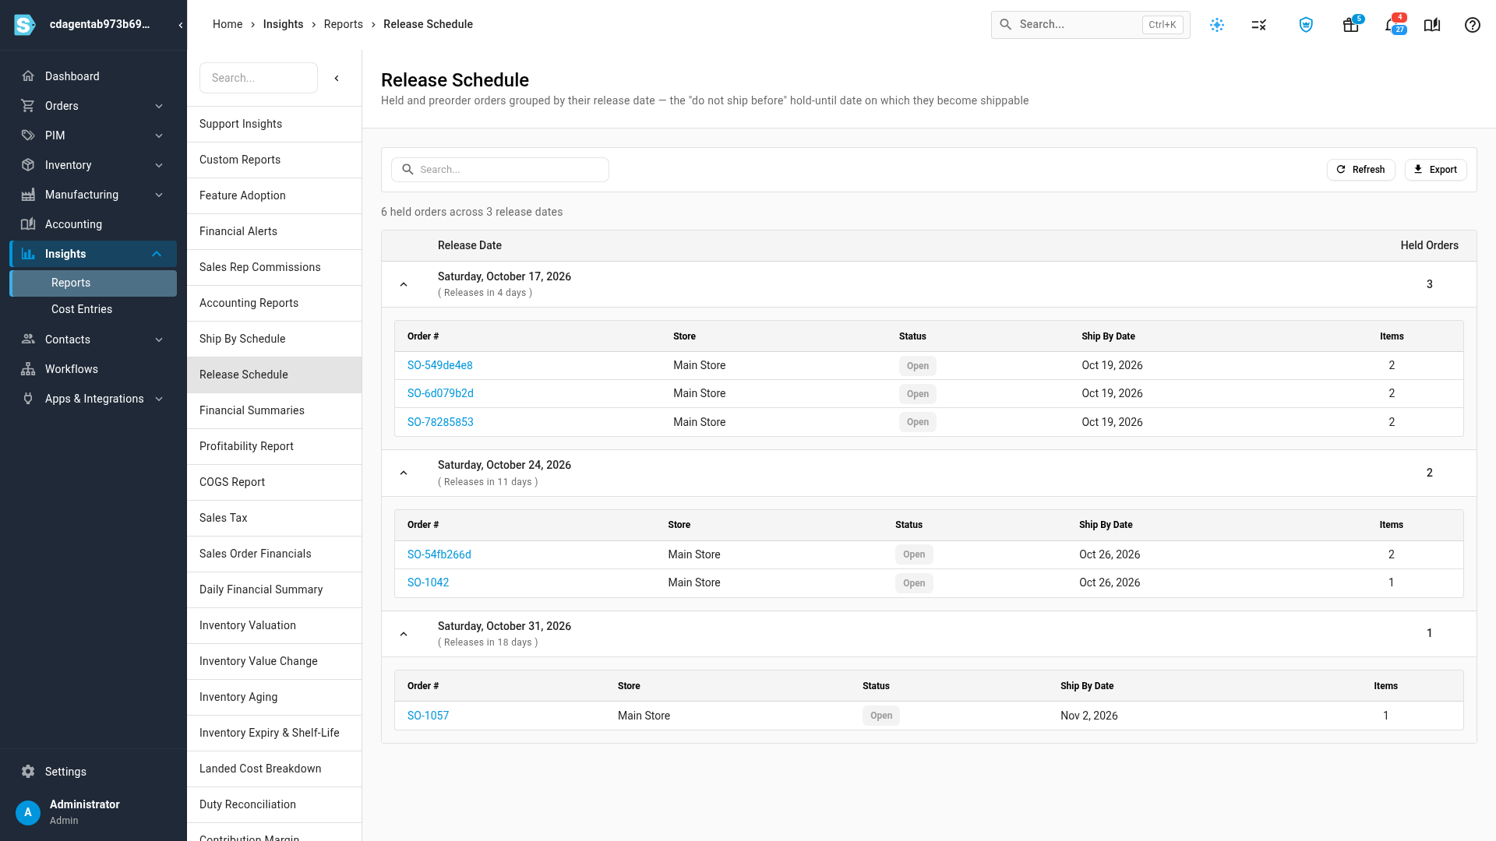The height and width of the screenshot is (841, 1496).
Task: Collapse the October 24, 2026 group
Action: click(x=404, y=473)
